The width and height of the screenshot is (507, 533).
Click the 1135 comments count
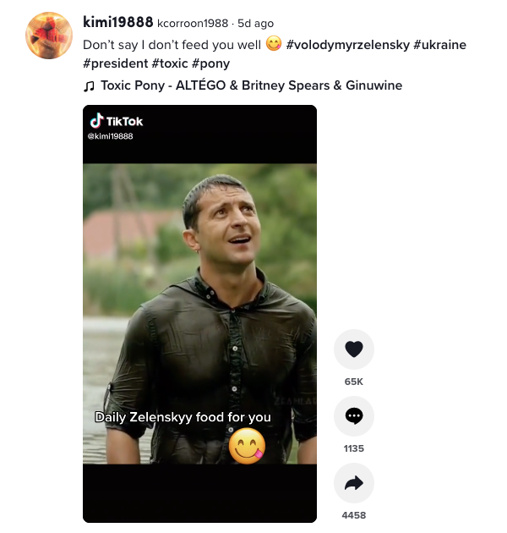[x=354, y=448]
